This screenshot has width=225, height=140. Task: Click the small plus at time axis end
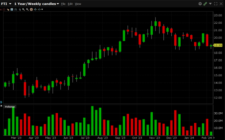point(214,138)
